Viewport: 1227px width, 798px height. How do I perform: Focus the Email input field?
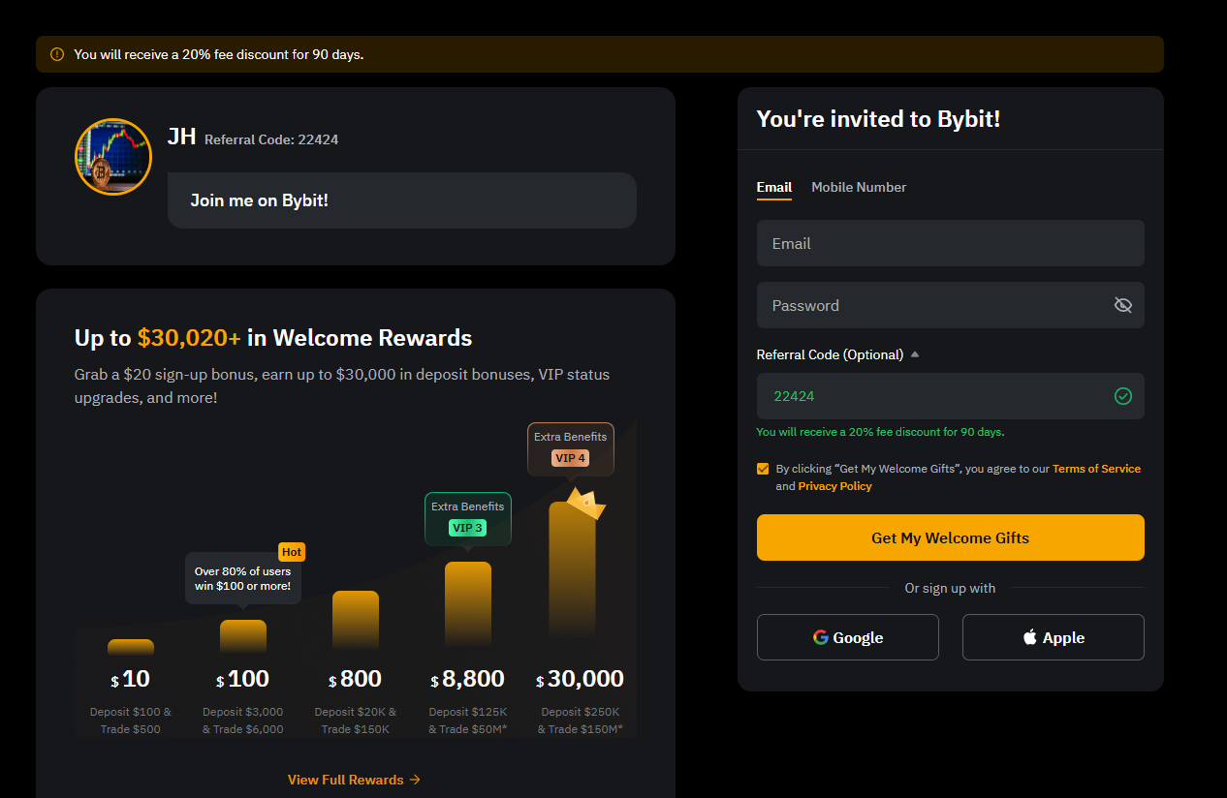pyautogui.click(x=951, y=243)
